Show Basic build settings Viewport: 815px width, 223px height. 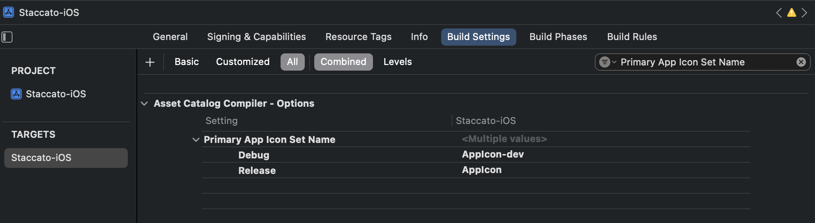click(x=186, y=62)
